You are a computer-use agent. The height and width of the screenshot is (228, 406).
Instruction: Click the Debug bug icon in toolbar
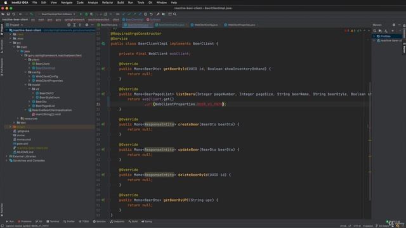pyautogui.click(x=86, y=14)
